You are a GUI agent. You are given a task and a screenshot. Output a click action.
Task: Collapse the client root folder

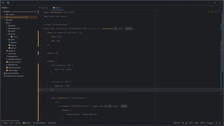tap(2, 12)
